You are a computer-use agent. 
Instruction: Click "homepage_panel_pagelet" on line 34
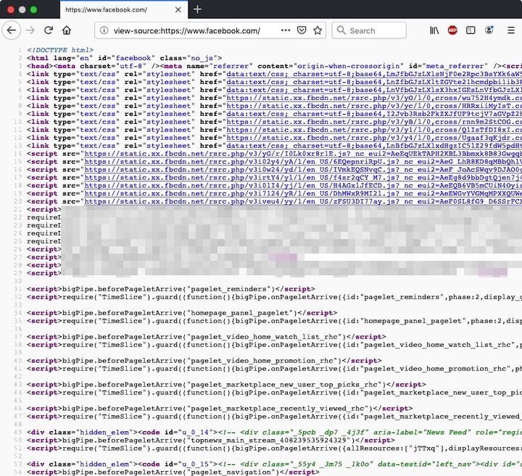[x=240, y=313]
